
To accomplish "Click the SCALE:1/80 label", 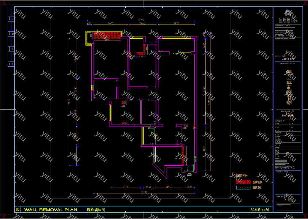I will pyautogui.click(x=260, y=210).
